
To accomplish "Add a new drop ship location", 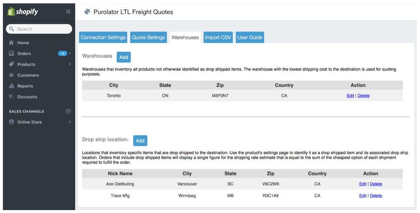I will (x=140, y=141).
